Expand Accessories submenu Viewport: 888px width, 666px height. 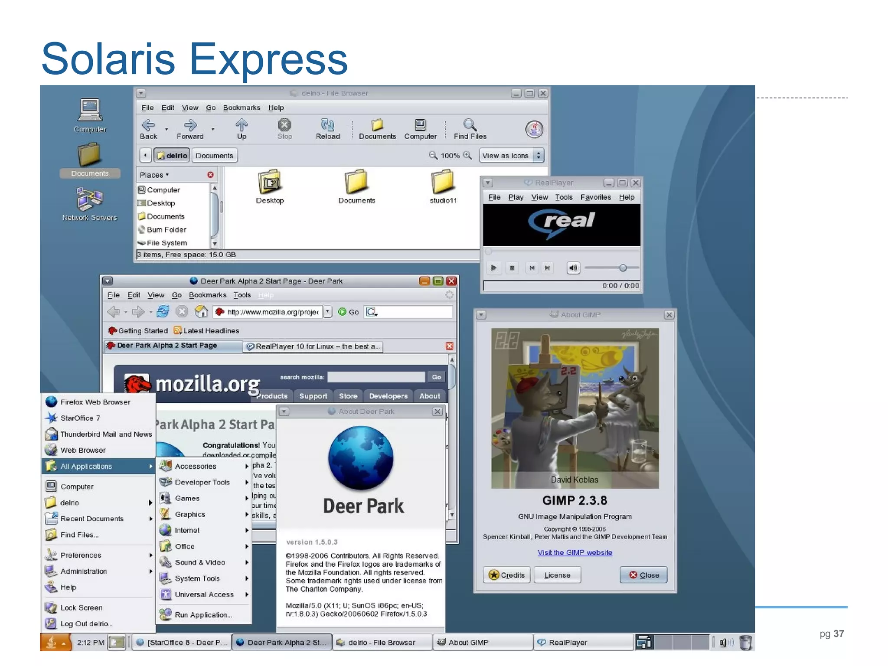[204, 466]
